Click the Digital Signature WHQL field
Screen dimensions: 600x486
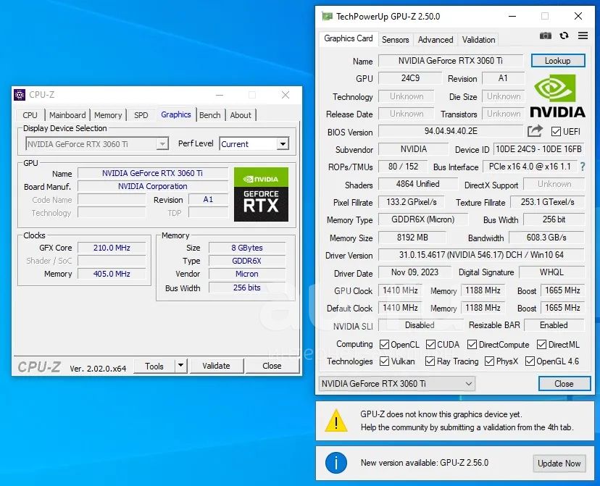click(551, 272)
